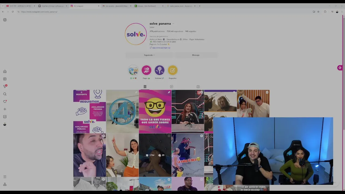Select the Reels profile tab
Screen dimensions: 345x194
point(171,86)
